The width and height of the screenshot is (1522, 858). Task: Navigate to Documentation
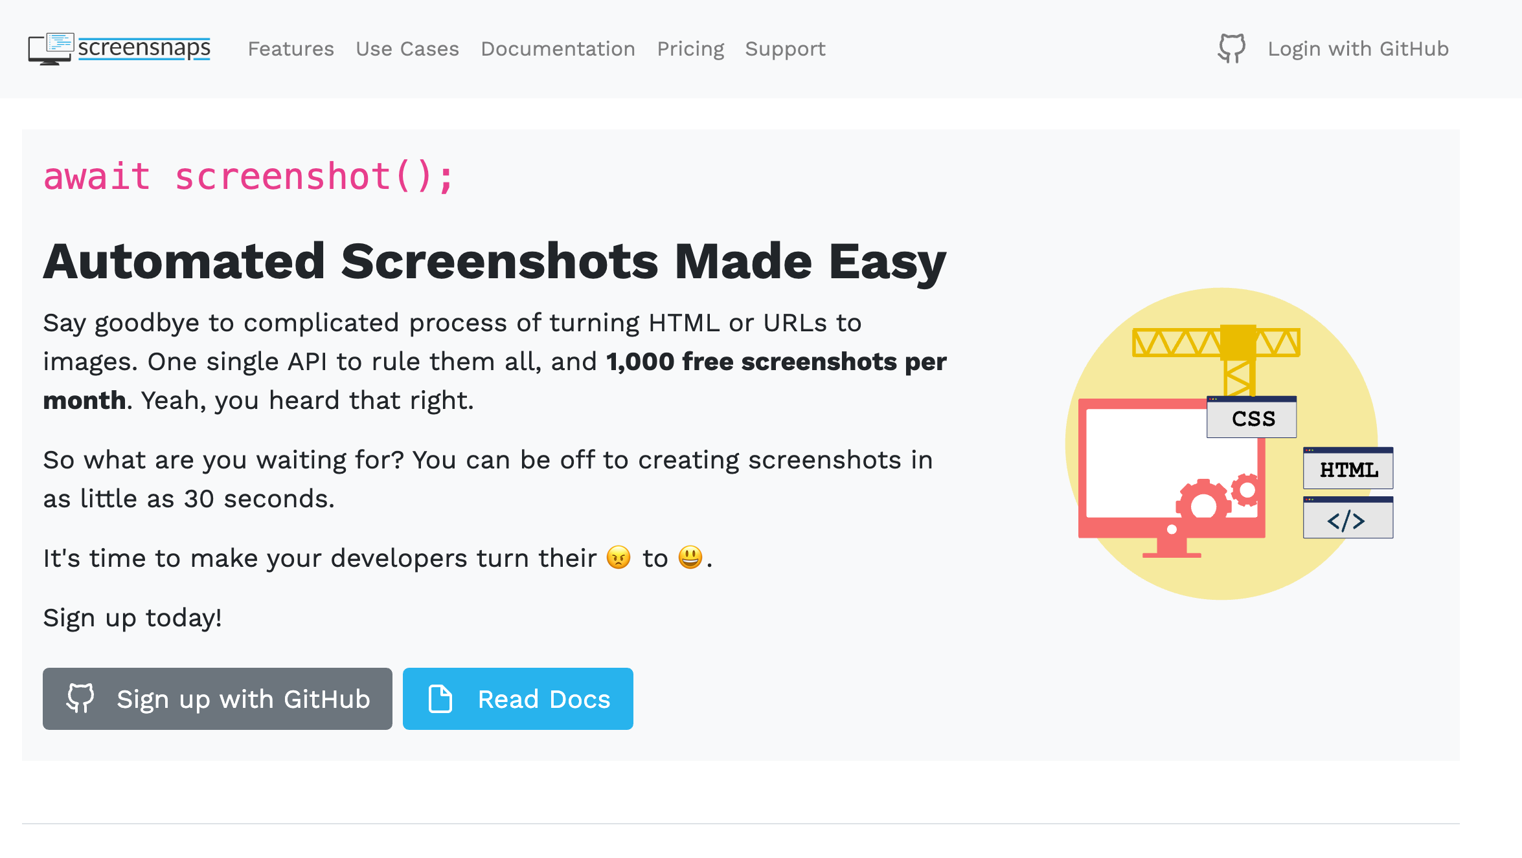coord(558,49)
